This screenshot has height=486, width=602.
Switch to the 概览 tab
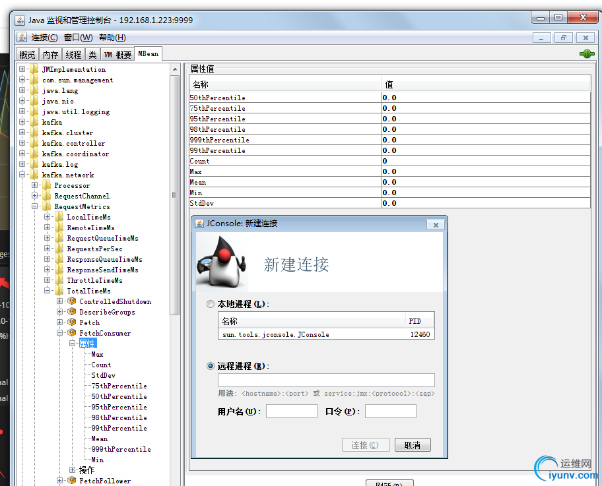[x=27, y=55]
